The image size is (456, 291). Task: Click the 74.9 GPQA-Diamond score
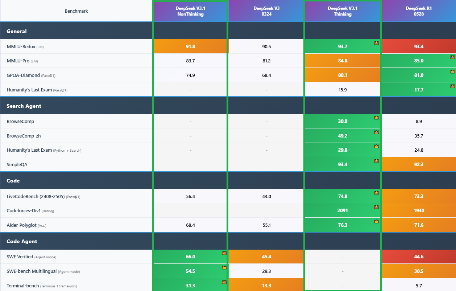click(x=190, y=75)
